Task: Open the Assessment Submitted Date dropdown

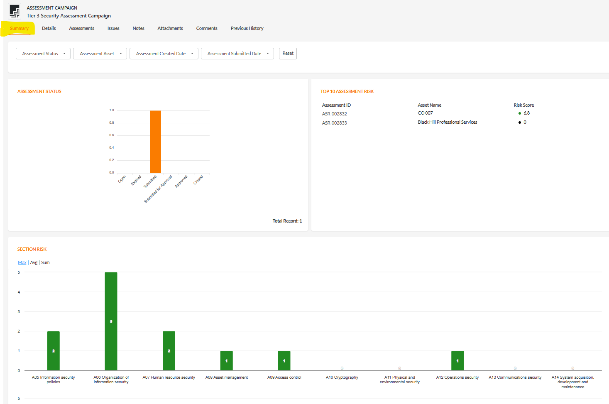Action: pos(237,54)
